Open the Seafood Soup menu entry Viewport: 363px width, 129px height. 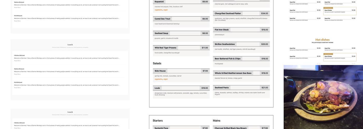pyautogui.click(x=161, y=33)
